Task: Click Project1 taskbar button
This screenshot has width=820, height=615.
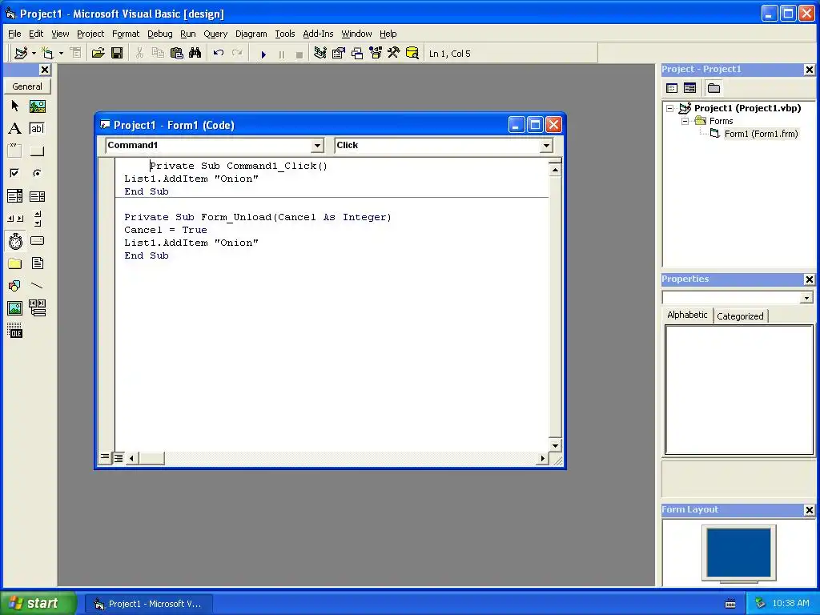Action: [148, 604]
